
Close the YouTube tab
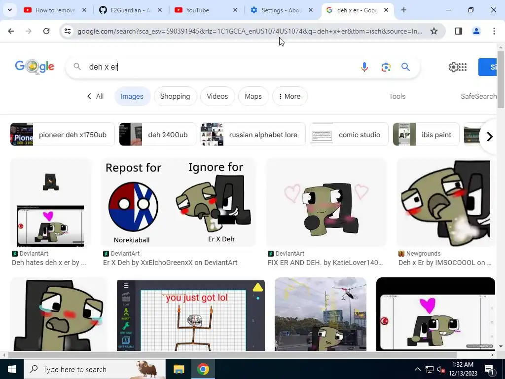[235, 10]
